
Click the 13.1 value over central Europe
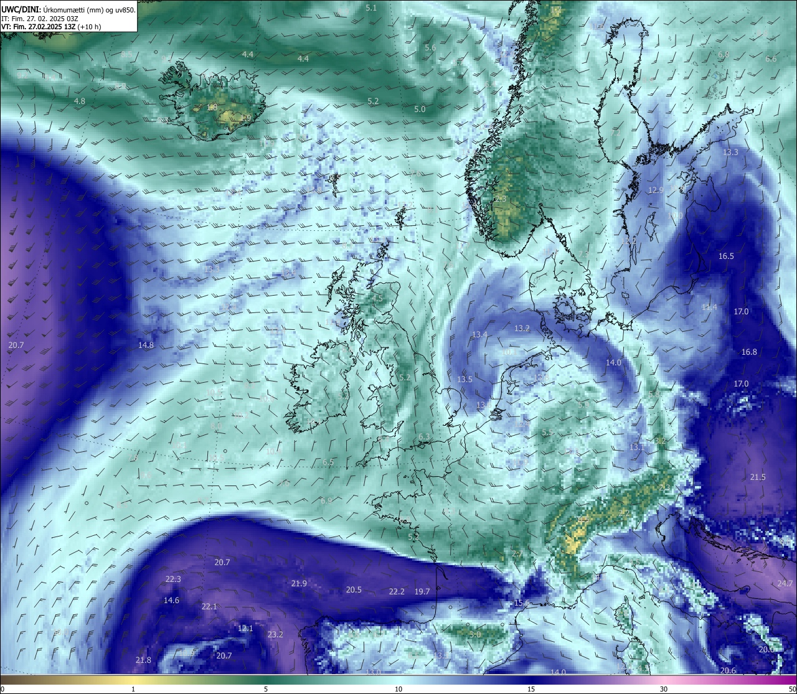[x=637, y=447]
